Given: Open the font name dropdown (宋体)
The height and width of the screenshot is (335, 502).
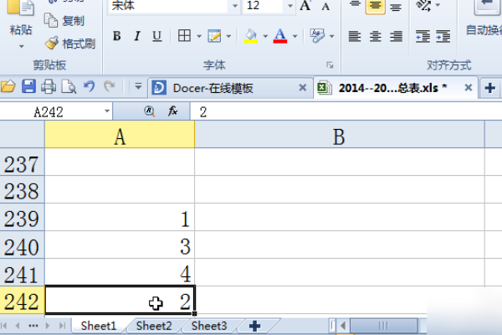Looking at the screenshot, I should tap(235, 6).
